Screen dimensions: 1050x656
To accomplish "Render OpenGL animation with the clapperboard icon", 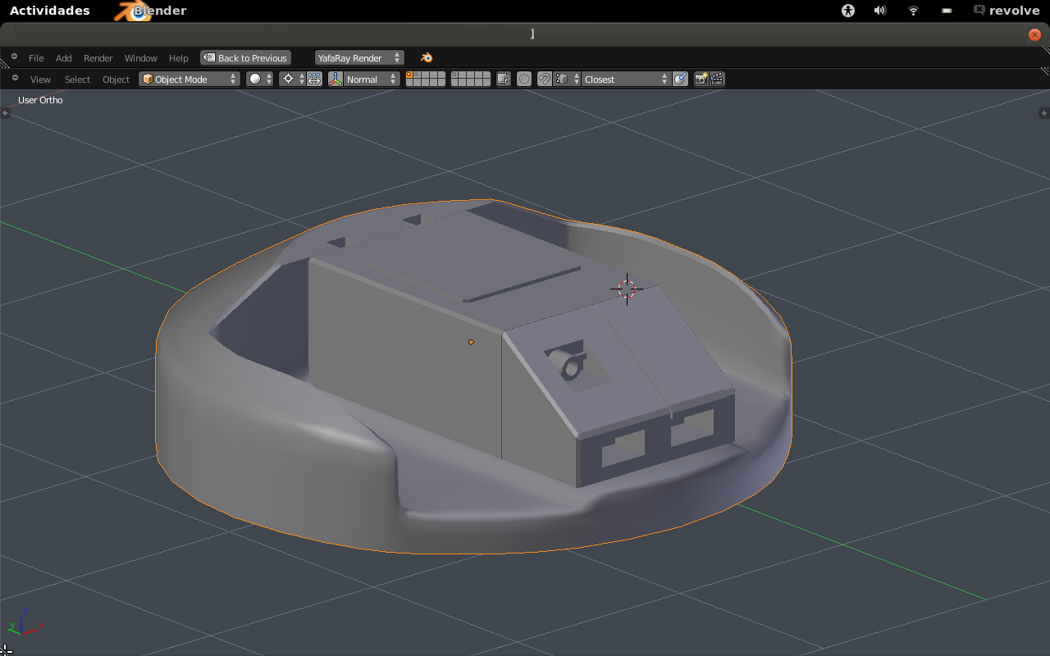I will tap(717, 80).
